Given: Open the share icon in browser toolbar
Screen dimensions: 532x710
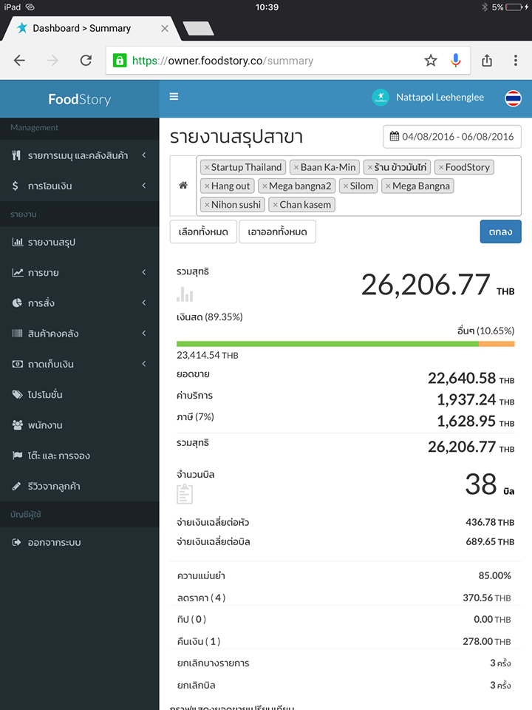Looking at the screenshot, I should click(x=487, y=60).
